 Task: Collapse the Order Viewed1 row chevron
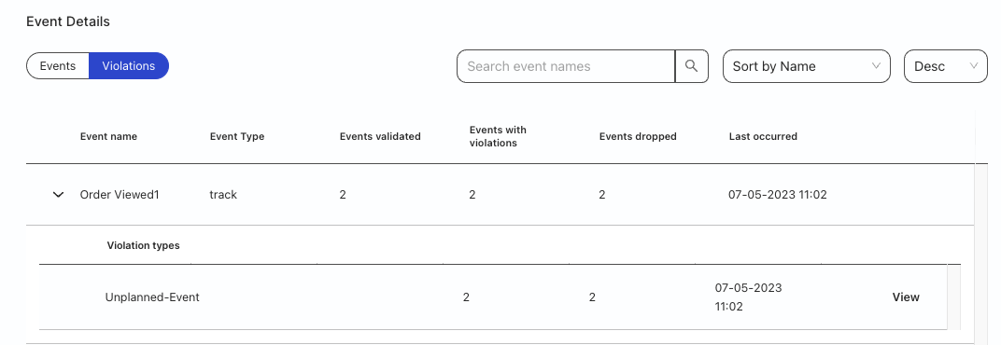[58, 195]
